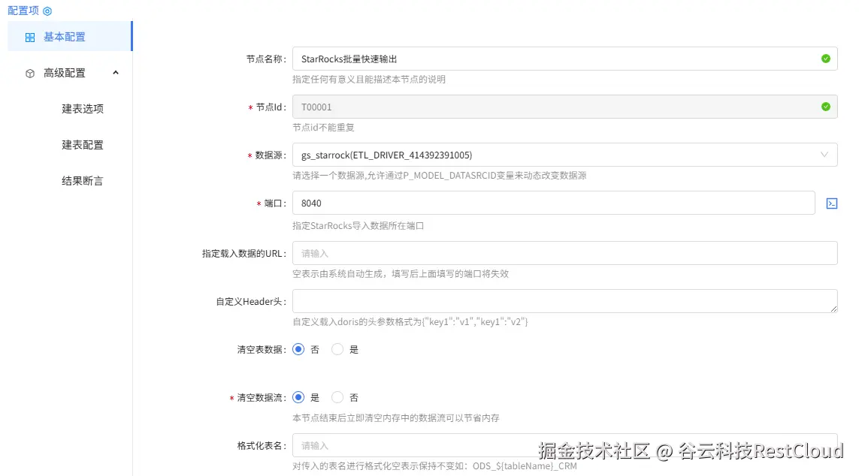The image size is (859, 476).
Task: Click the grid icon beside 基本配置
Action: click(x=30, y=38)
